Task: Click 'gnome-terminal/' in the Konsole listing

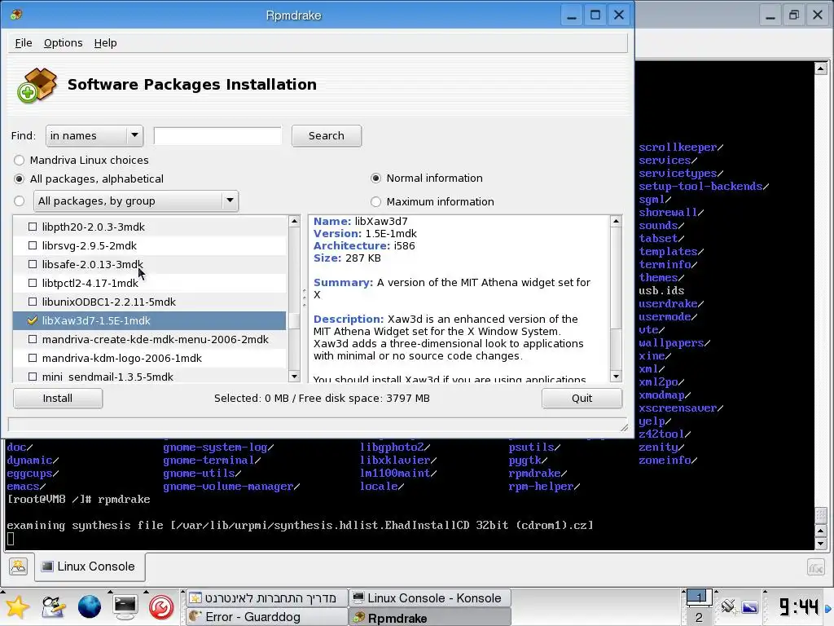Action: pyautogui.click(x=212, y=461)
